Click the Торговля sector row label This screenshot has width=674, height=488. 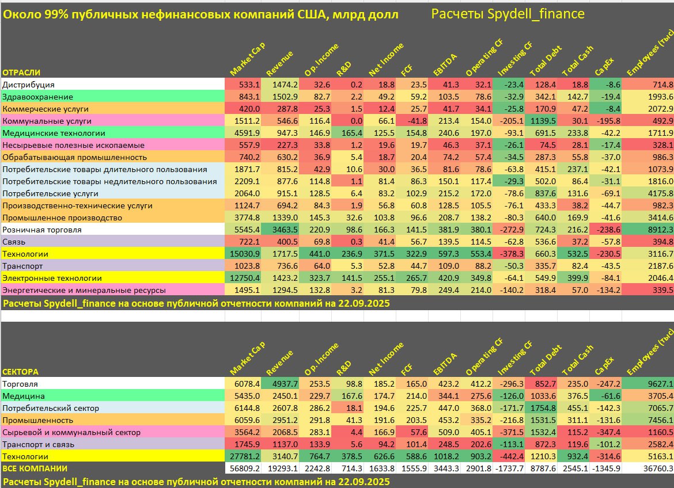112,384
